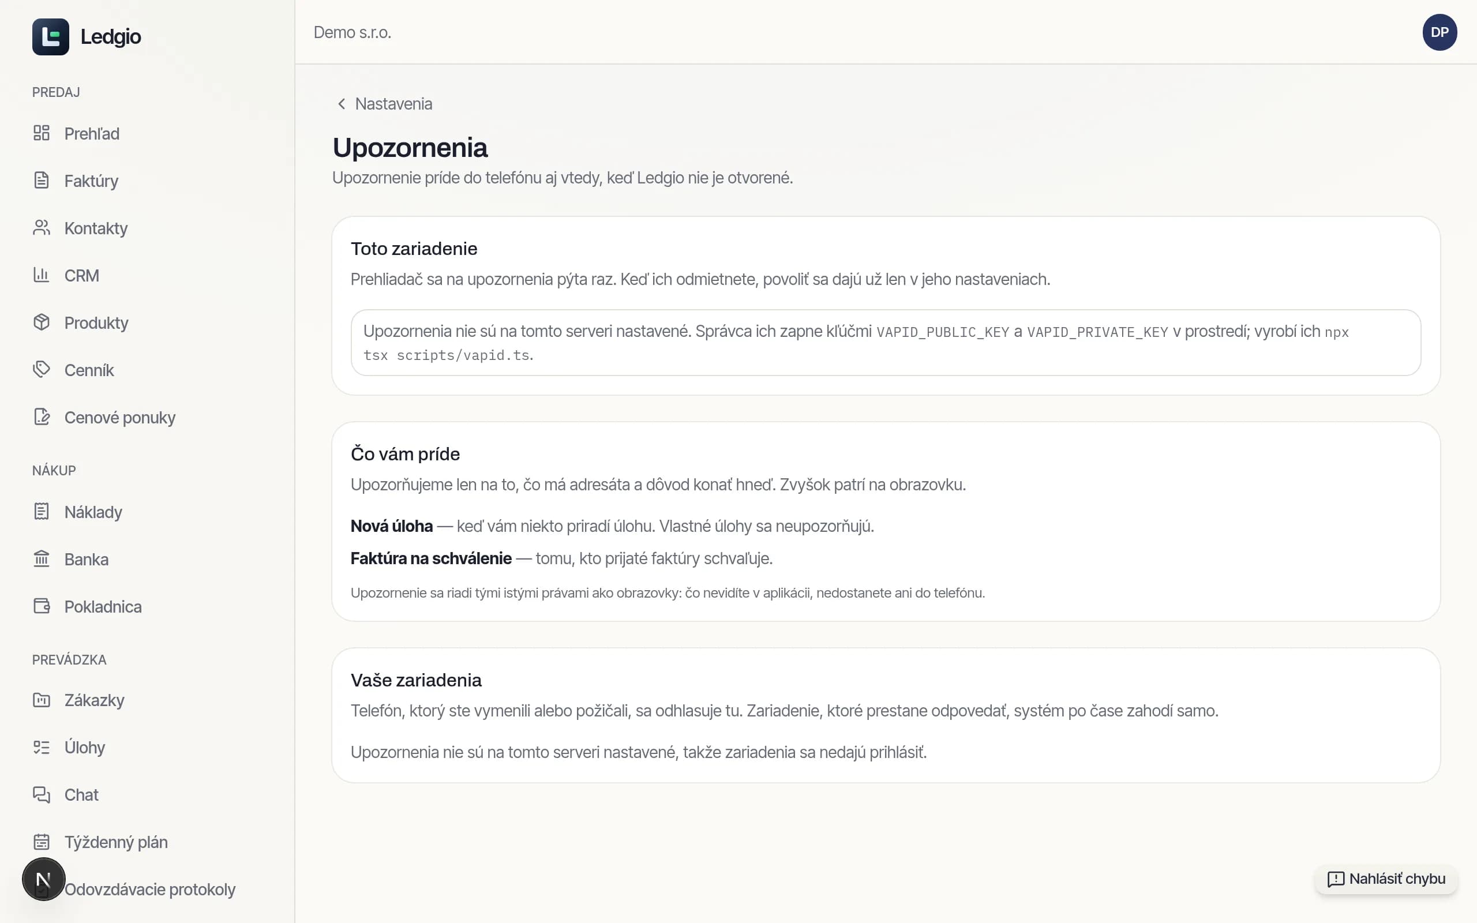This screenshot has width=1477, height=923.
Task: Click the Banka building icon
Action: pyautogui.click(x=42, y=559)
